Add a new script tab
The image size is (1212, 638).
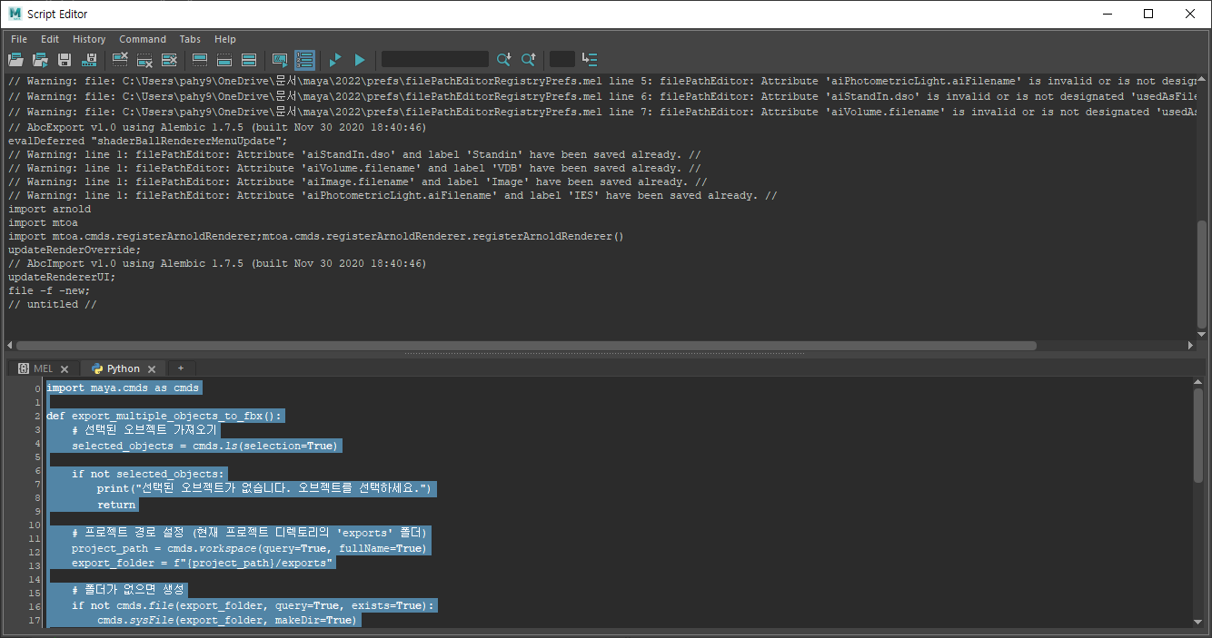click(181, 368)
